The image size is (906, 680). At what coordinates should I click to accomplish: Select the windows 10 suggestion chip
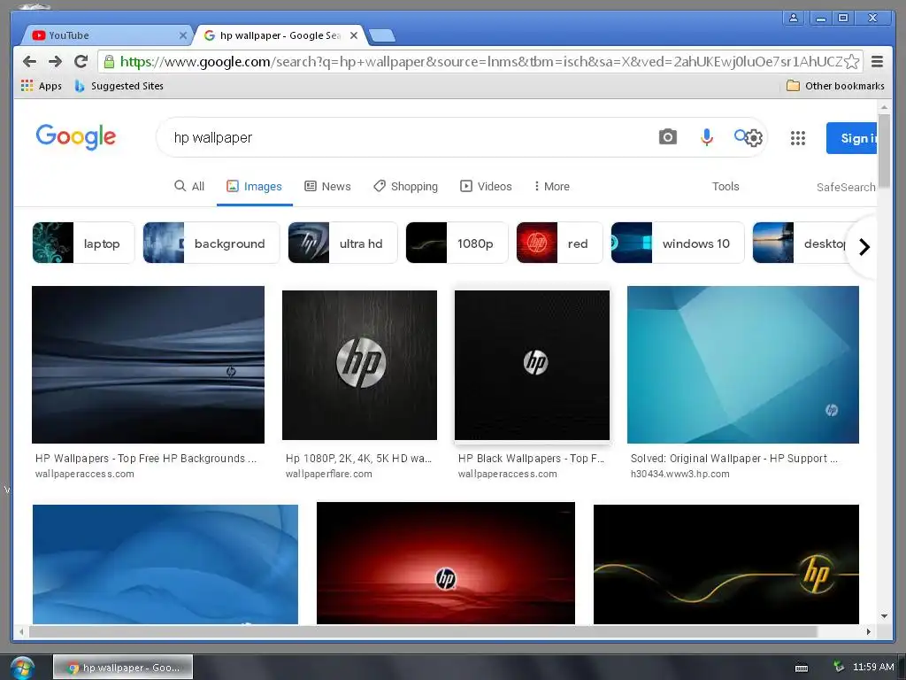pos(678,243)
